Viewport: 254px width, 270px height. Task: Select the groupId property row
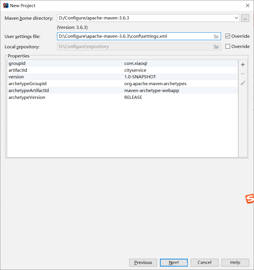[123, 63]
